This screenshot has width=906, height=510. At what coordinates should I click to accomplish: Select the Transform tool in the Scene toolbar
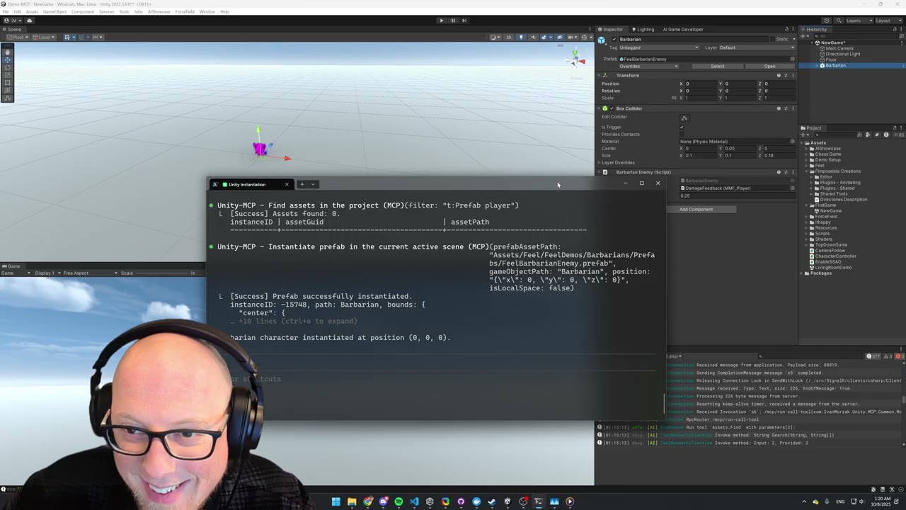tap(8, 91)
